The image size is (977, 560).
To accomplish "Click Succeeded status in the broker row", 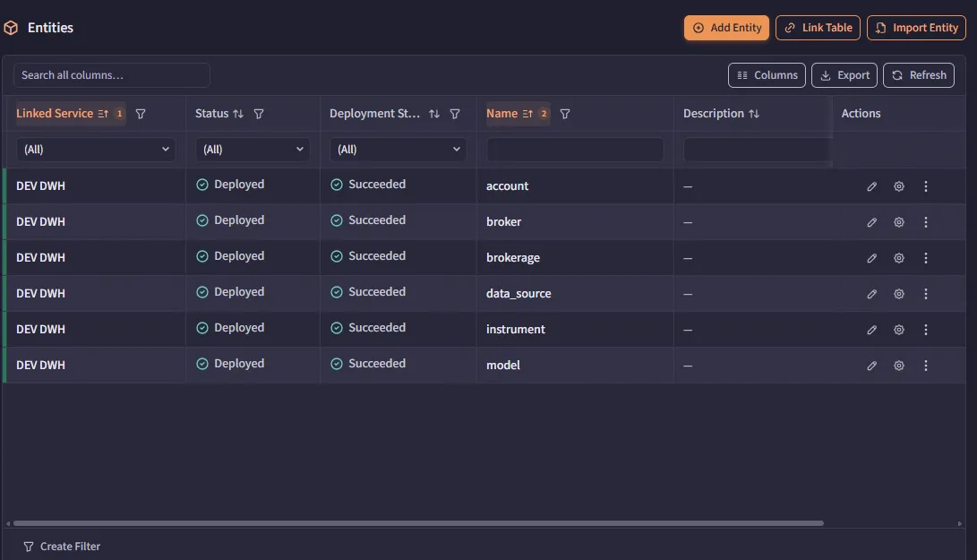I will point(368,220).
